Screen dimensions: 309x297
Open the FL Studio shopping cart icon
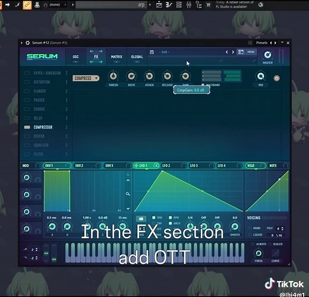pos(209,5)
